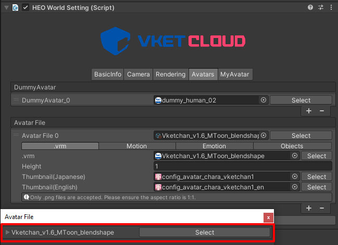Close the Avatar File popup window
338x245 pixels.
[x=268, y=217]
